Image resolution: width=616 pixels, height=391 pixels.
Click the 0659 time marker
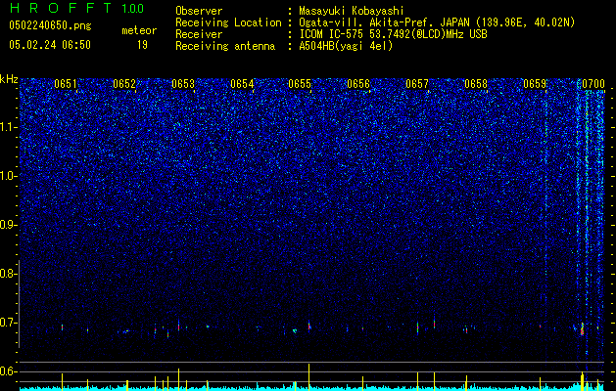(x=535, y=84)
